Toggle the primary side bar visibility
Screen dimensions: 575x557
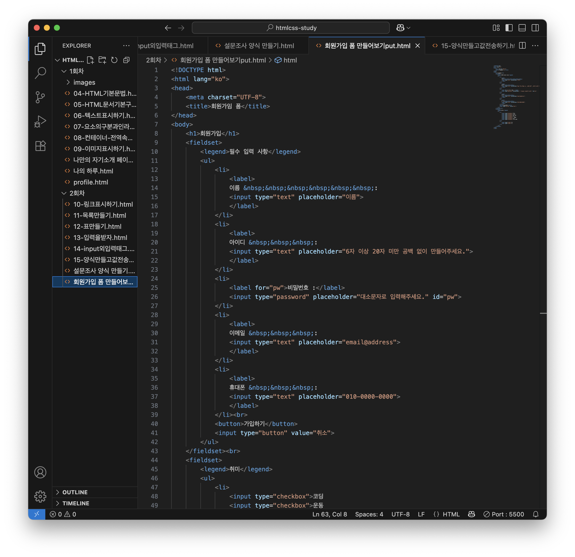tap(509, 28)
